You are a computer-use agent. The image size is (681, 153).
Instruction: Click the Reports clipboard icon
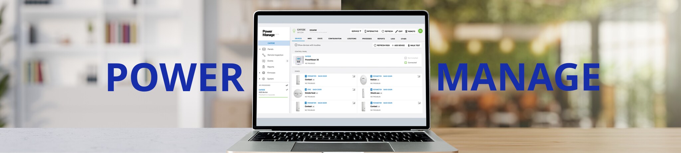click(264, 67)
